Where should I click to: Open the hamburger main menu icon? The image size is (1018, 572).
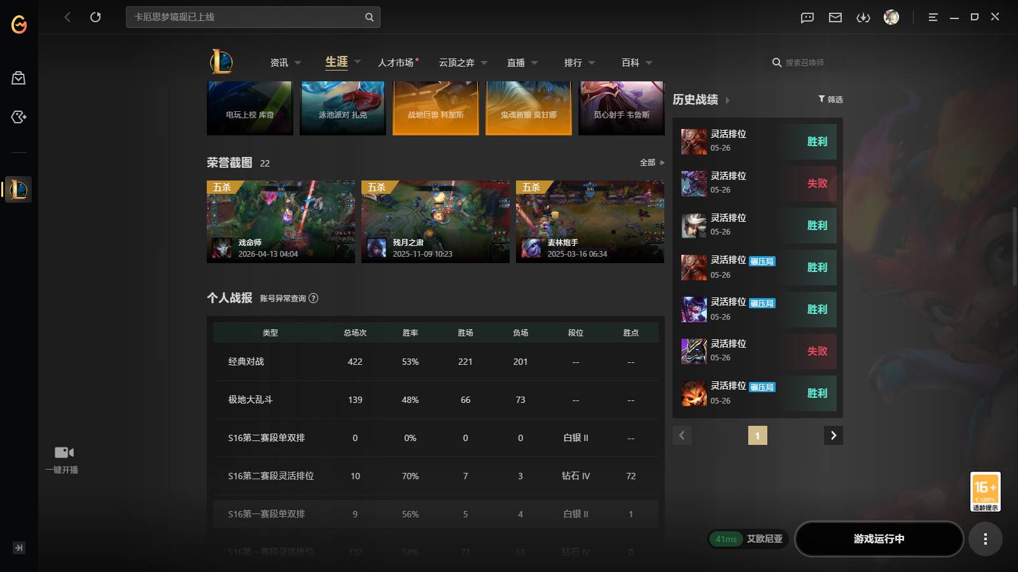pyautogui.click(x=933, y=17)
